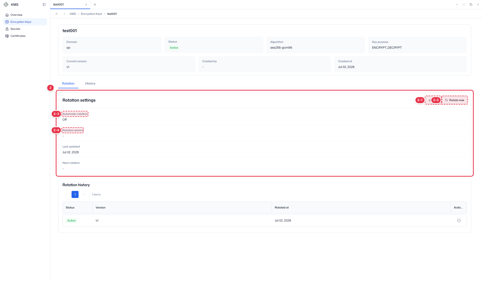Go to next page of rotation history
Image resolution: width=482 pixels, height=281 pixels.
tap(84, 194)
